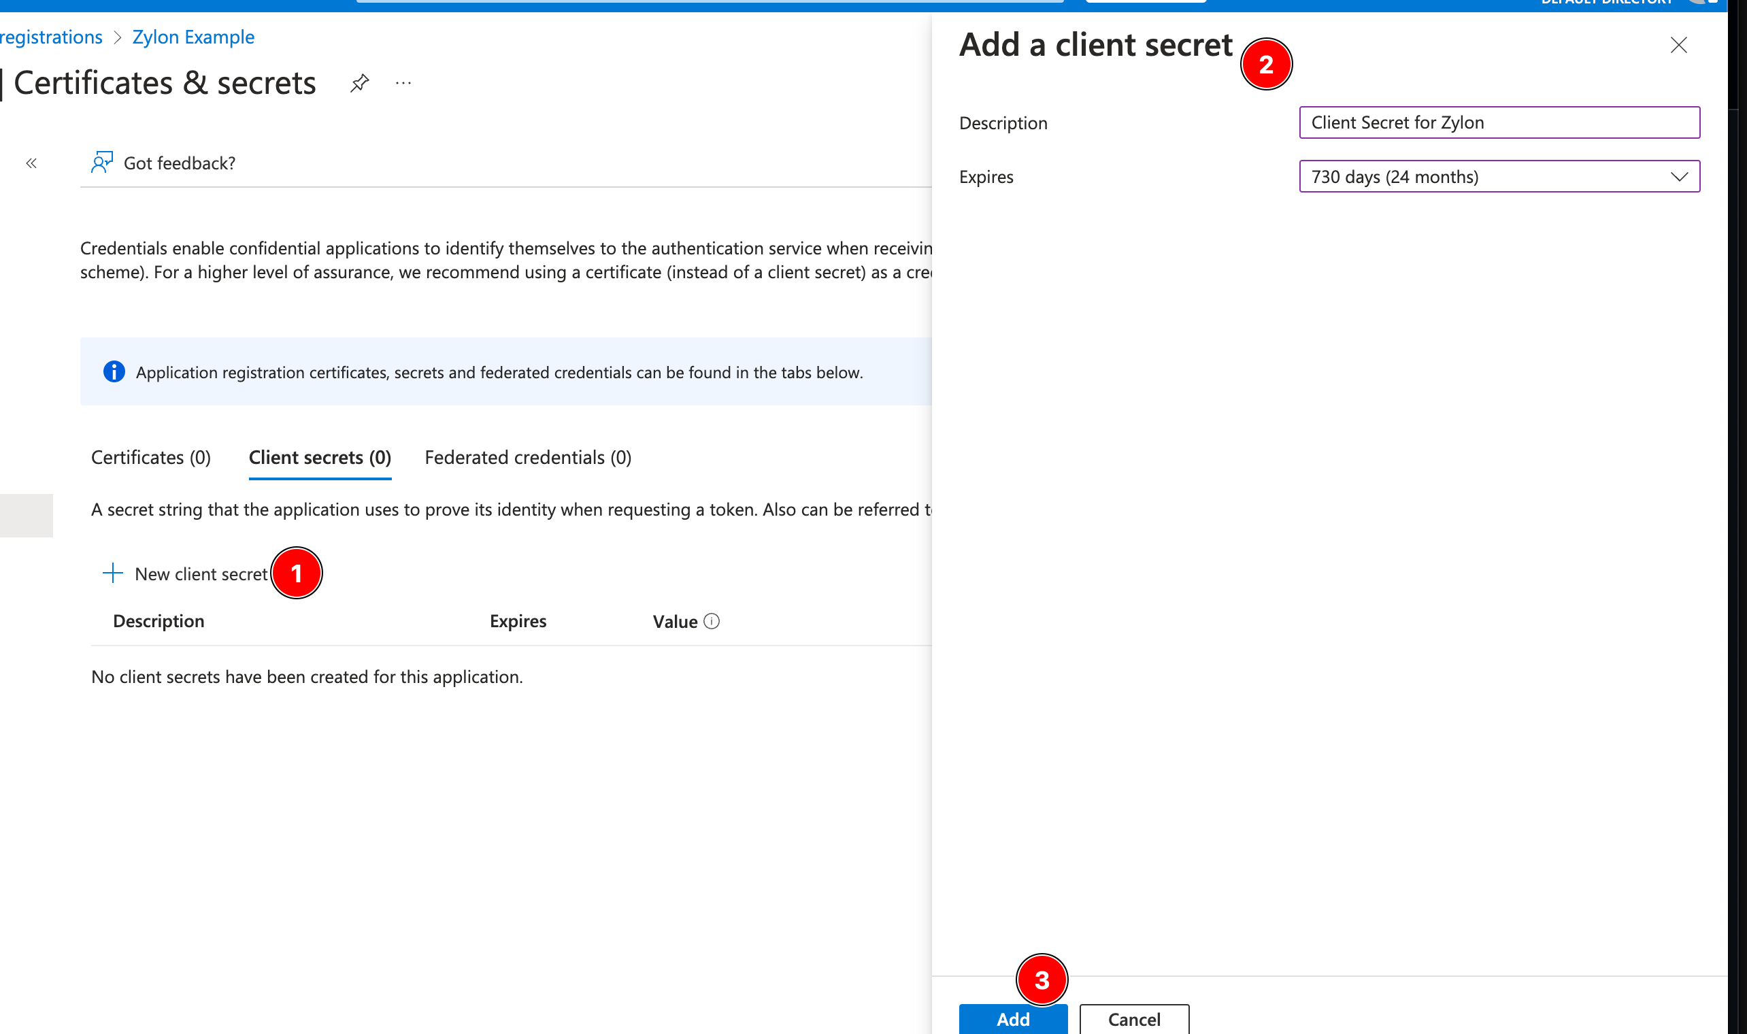Click the plus icon for new client secret
The image size is (1747, 1034).
tap(113, 573)
